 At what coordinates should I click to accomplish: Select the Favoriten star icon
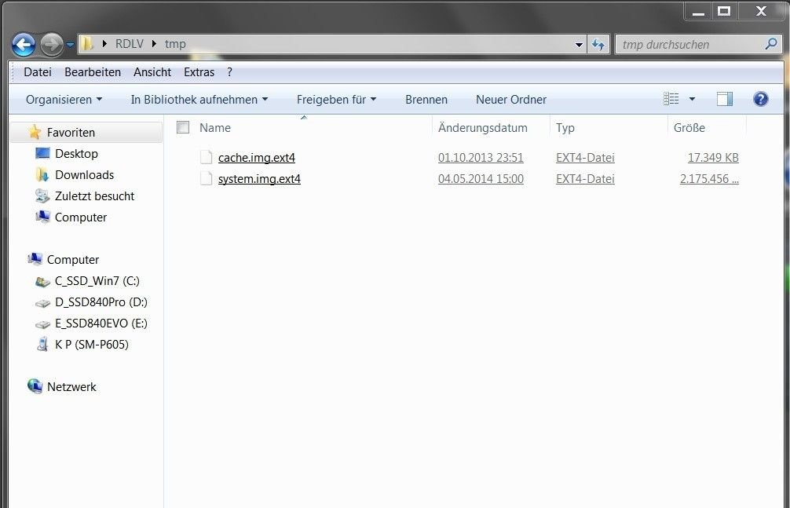(35, 132)
